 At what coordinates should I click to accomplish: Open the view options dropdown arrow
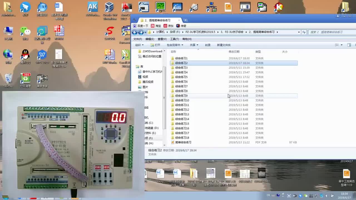[341, 45]
